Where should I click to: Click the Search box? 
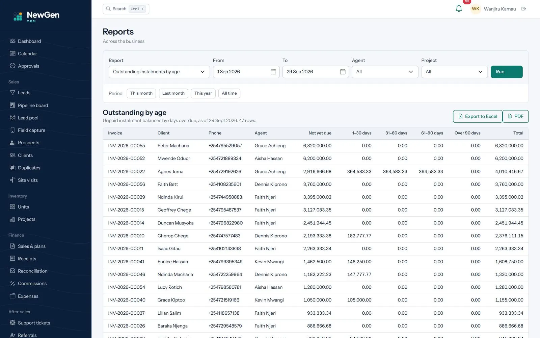pos(126,9)
